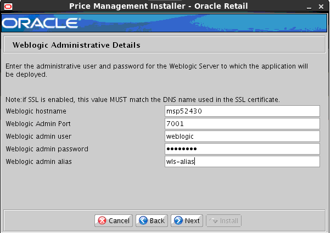Open the Oracle window menu icon
The height and width of the screenshot is (233, 331).
coord(8,7)
